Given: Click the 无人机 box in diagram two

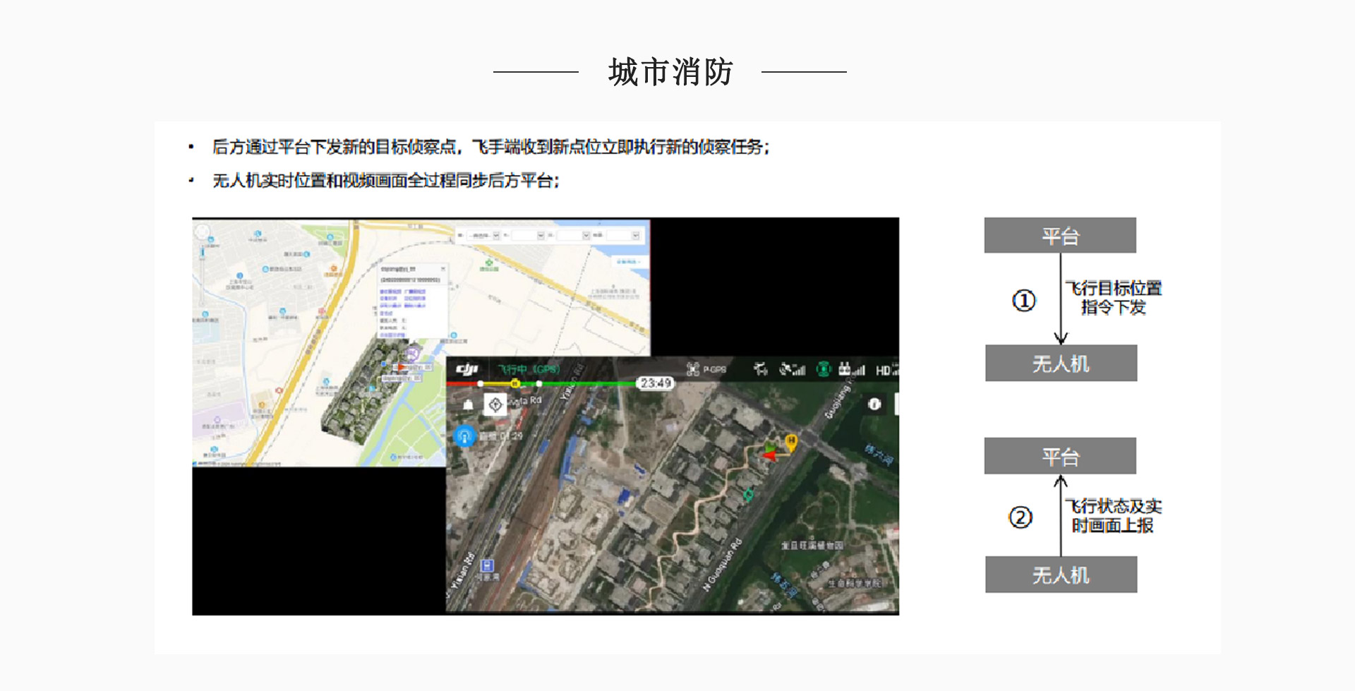Looking at the screenshot, I should point(1061,575).
